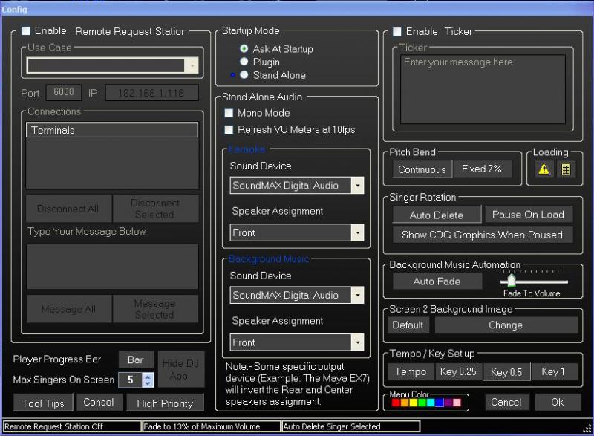This screenshot has height=436, width=594.
Task: Click the Tool Tips button
Action: pyautogui.click(x=43, y=403)
